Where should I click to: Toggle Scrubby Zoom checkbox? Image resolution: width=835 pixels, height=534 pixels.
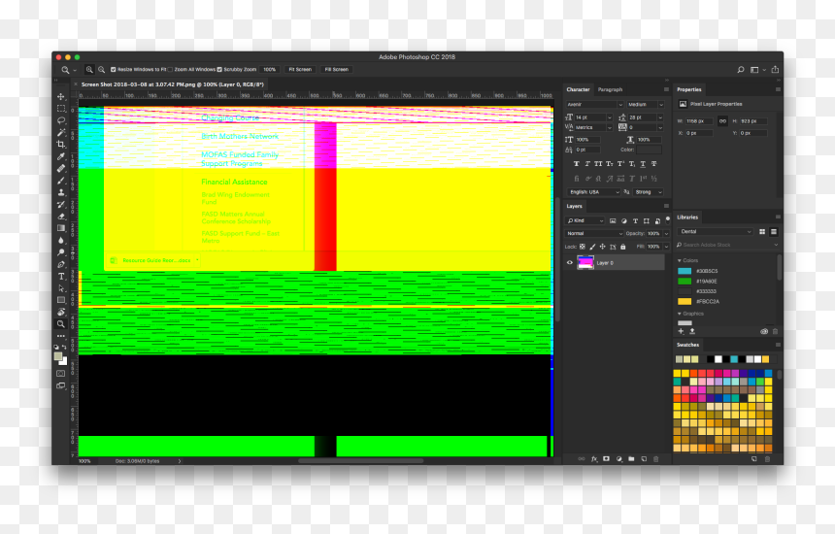click(219, 70)
